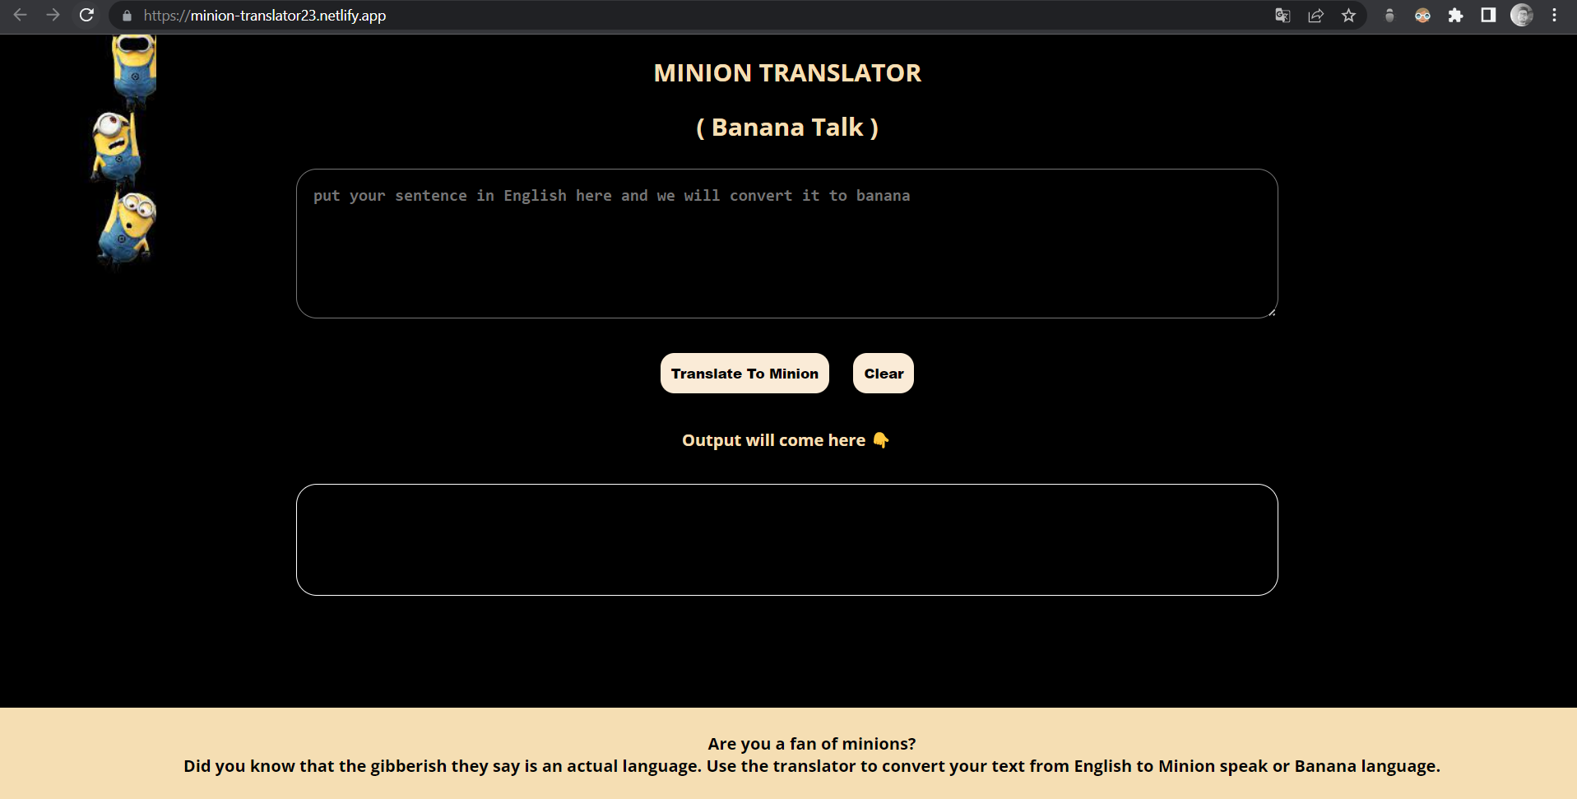This screenshot has width=1577, height=799.
Task: Click the address bar URL
Action: pyautogui.click(x=264, y=15)
